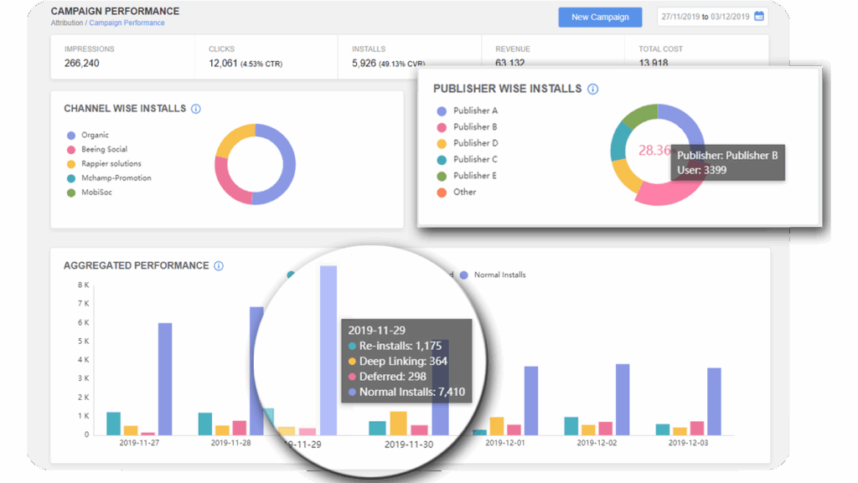Toggle the Mchamp-Promotion legend entry
The width and height of the screenshot is (858, 483).
pyautogui.click(x=109, y=178)
